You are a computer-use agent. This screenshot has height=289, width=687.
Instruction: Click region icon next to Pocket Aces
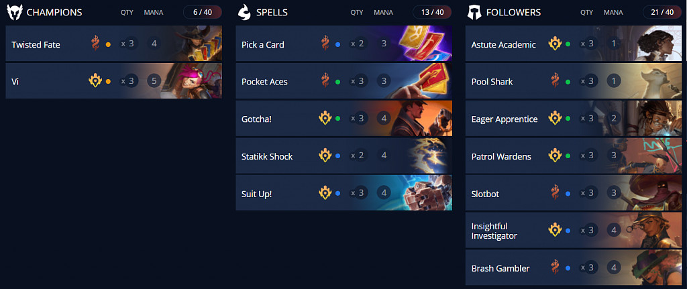tap(325, 81)
